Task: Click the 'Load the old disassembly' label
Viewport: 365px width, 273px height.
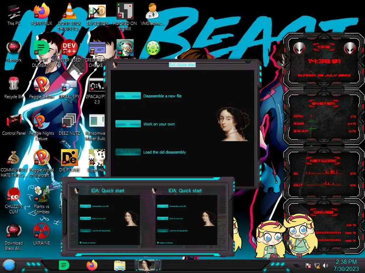Action: pos(164,152)
